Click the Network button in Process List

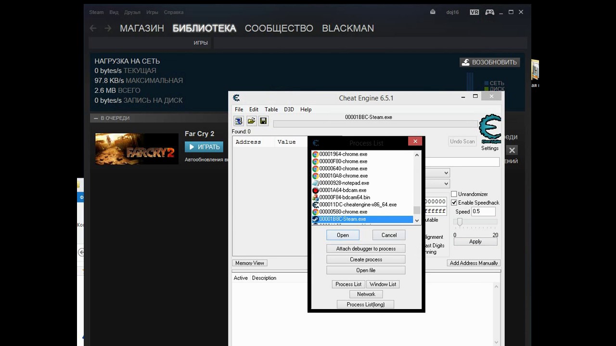click(366, 294)
